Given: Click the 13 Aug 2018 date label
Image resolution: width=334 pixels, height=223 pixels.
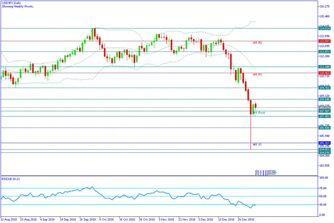Looking at the screenshot, I should (x=9, y=220).
